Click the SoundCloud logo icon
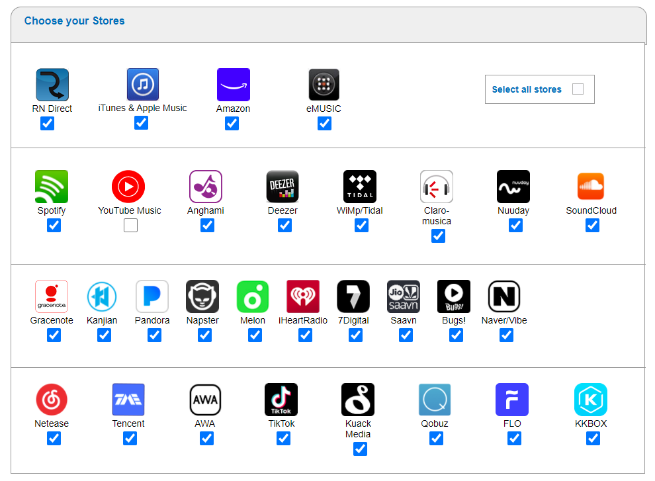The image size is (655, 481). 591,187
